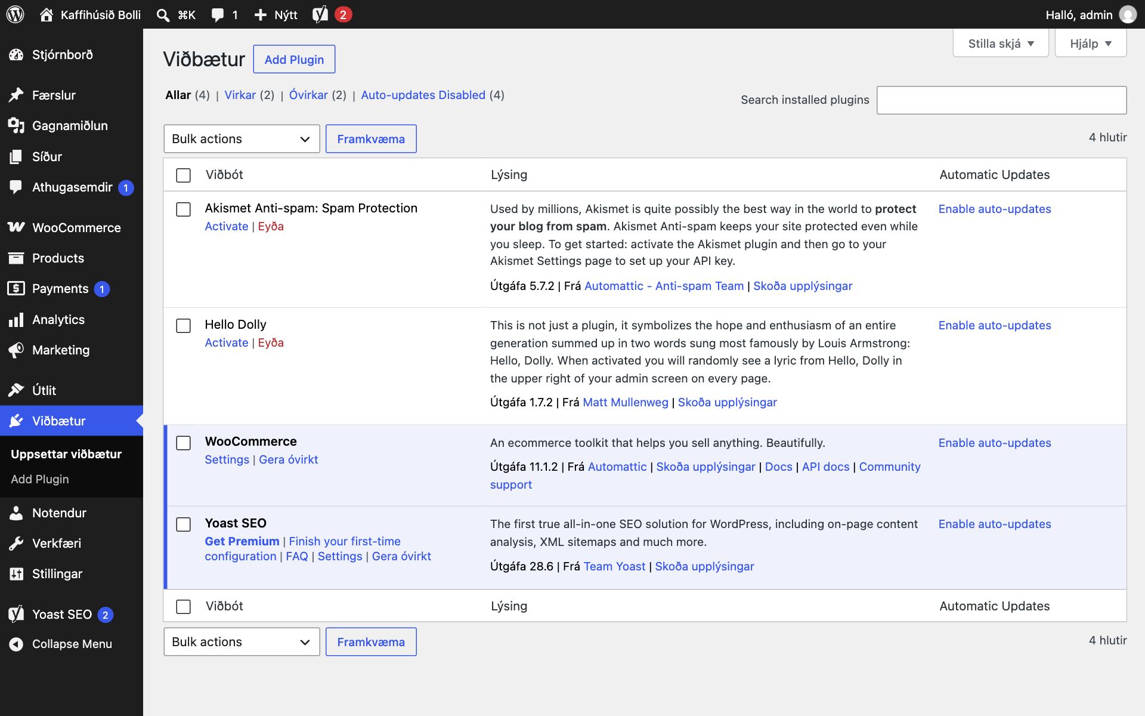The image size is (1145, 716).
Task: Click the Stjórnborð dashboard icon
Action: [x=16, y=55]
